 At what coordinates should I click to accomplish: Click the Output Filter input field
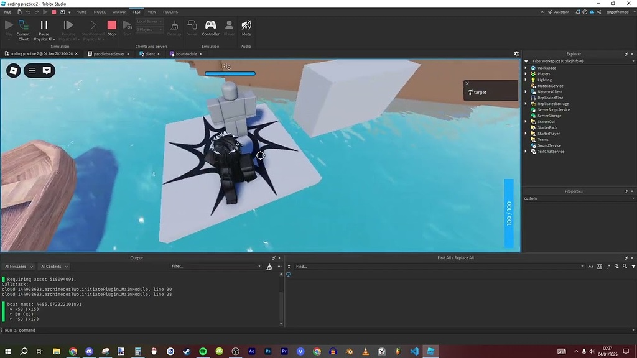click(216, 266)
